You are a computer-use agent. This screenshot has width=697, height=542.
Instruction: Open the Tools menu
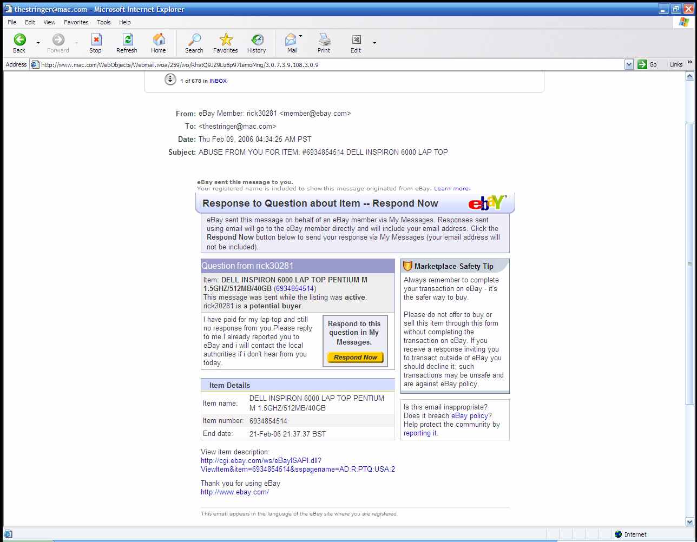click(104, 22)
